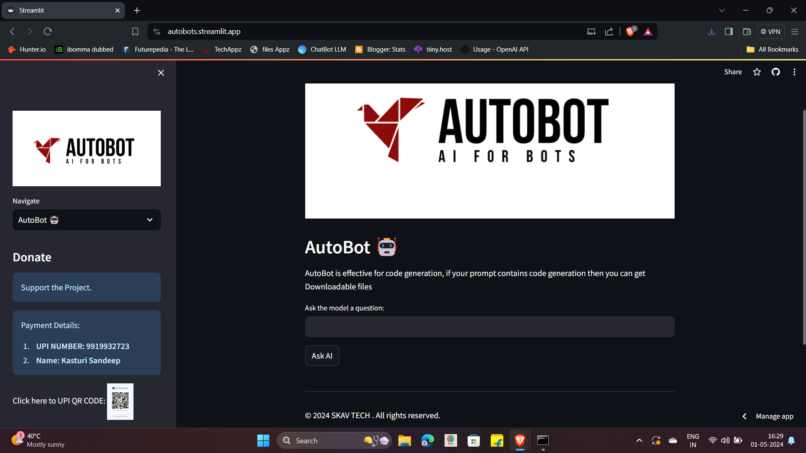Open browser downloads icon
The width and height of the screenshot is (806, 453).
point(712,31)
